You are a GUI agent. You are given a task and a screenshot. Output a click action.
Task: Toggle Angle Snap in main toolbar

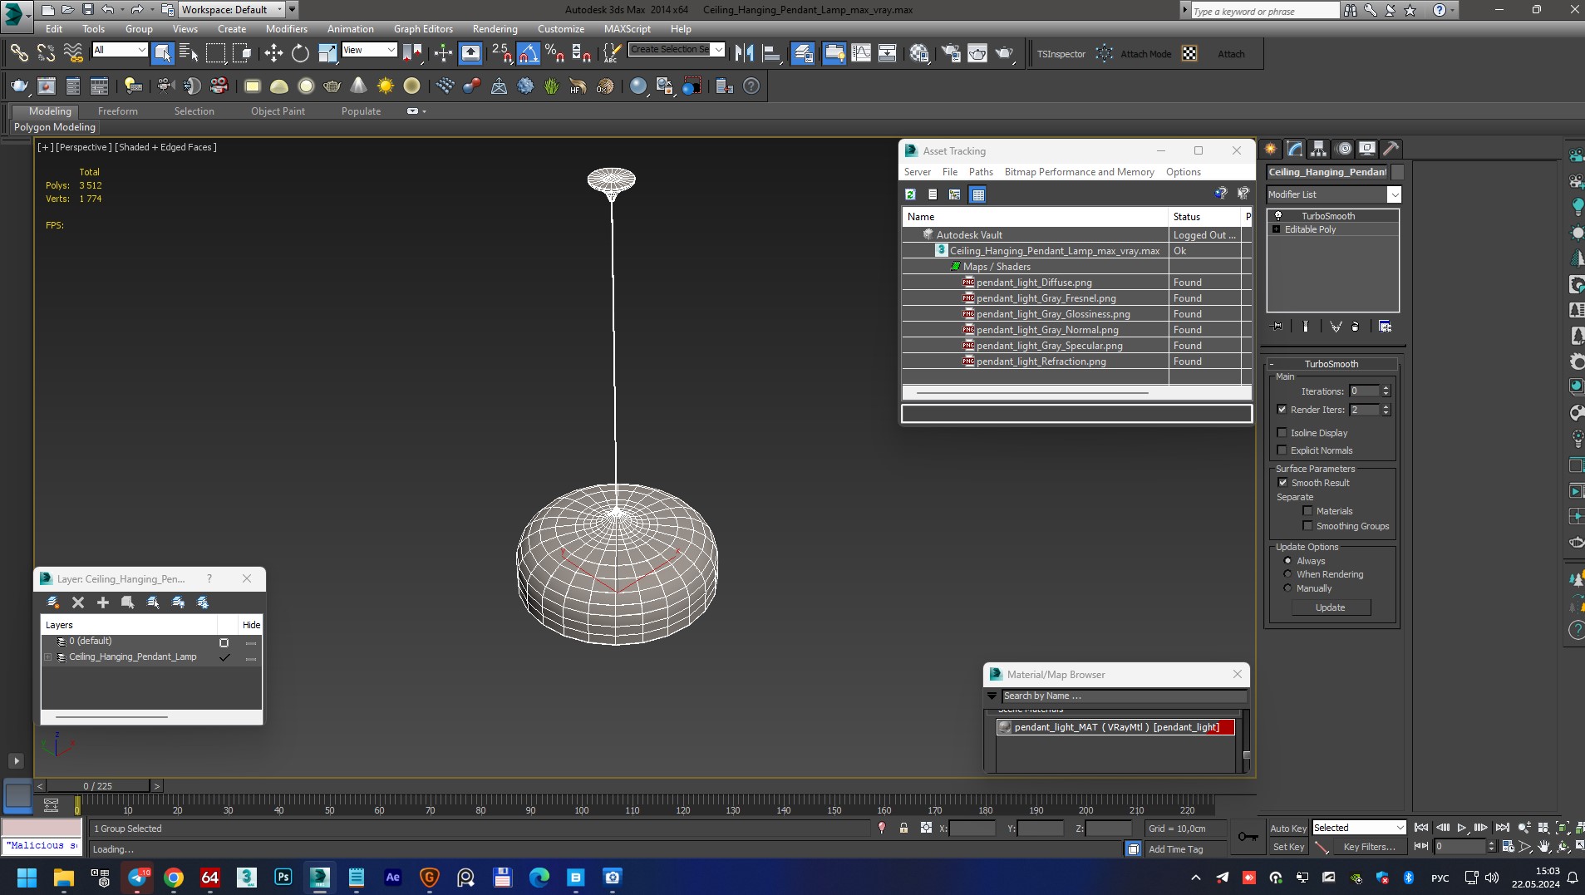pyautogui.click(x=528, y=53)
